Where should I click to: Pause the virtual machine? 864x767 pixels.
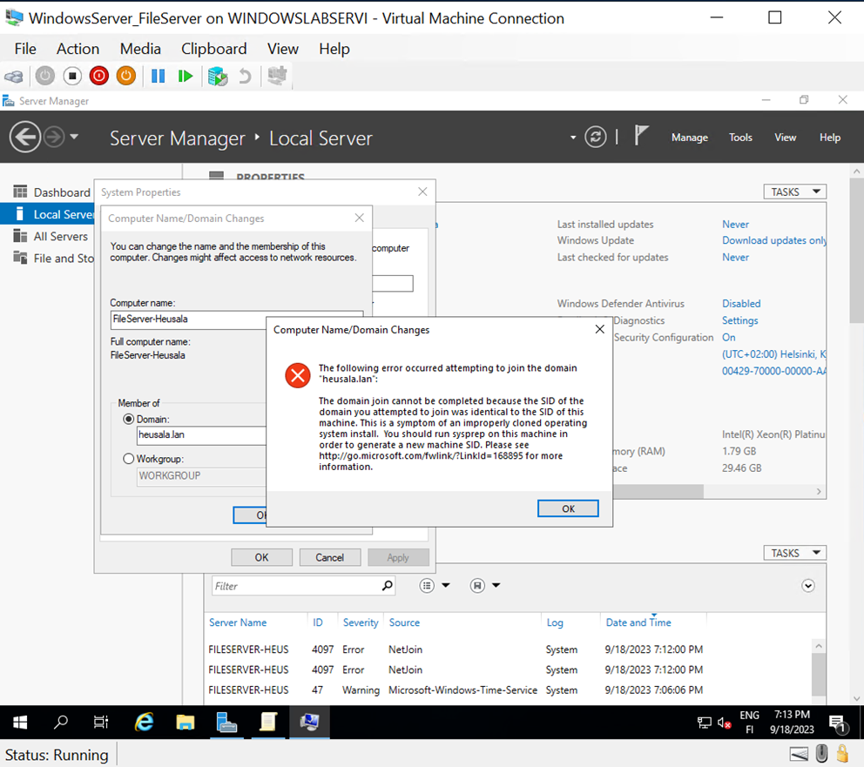pyautogui.click(x=159, y=76)
